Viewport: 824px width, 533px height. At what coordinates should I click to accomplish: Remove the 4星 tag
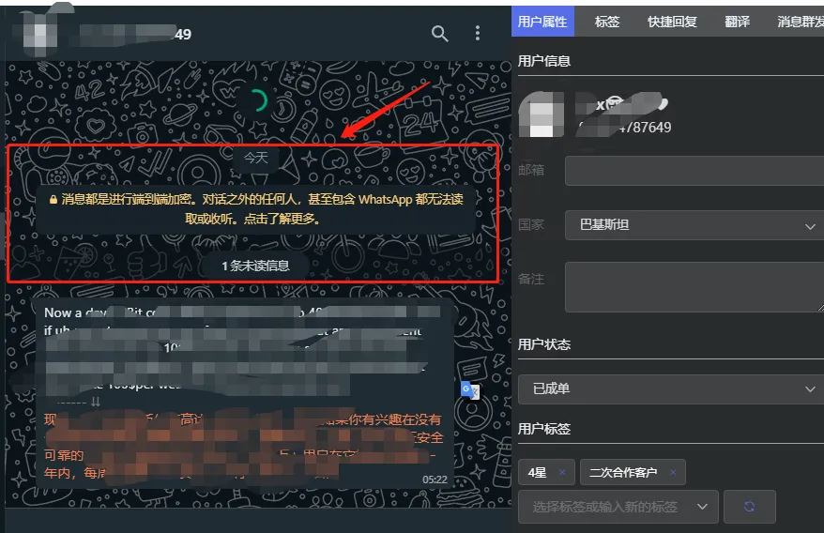(562, 472)
